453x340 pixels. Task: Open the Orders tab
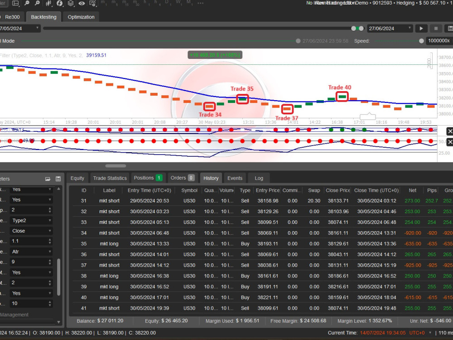point(183,178)
